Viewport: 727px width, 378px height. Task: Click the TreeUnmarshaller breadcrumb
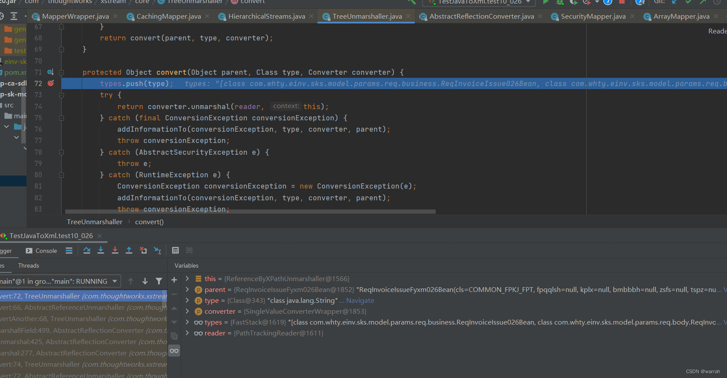click(x=95, y=222)
